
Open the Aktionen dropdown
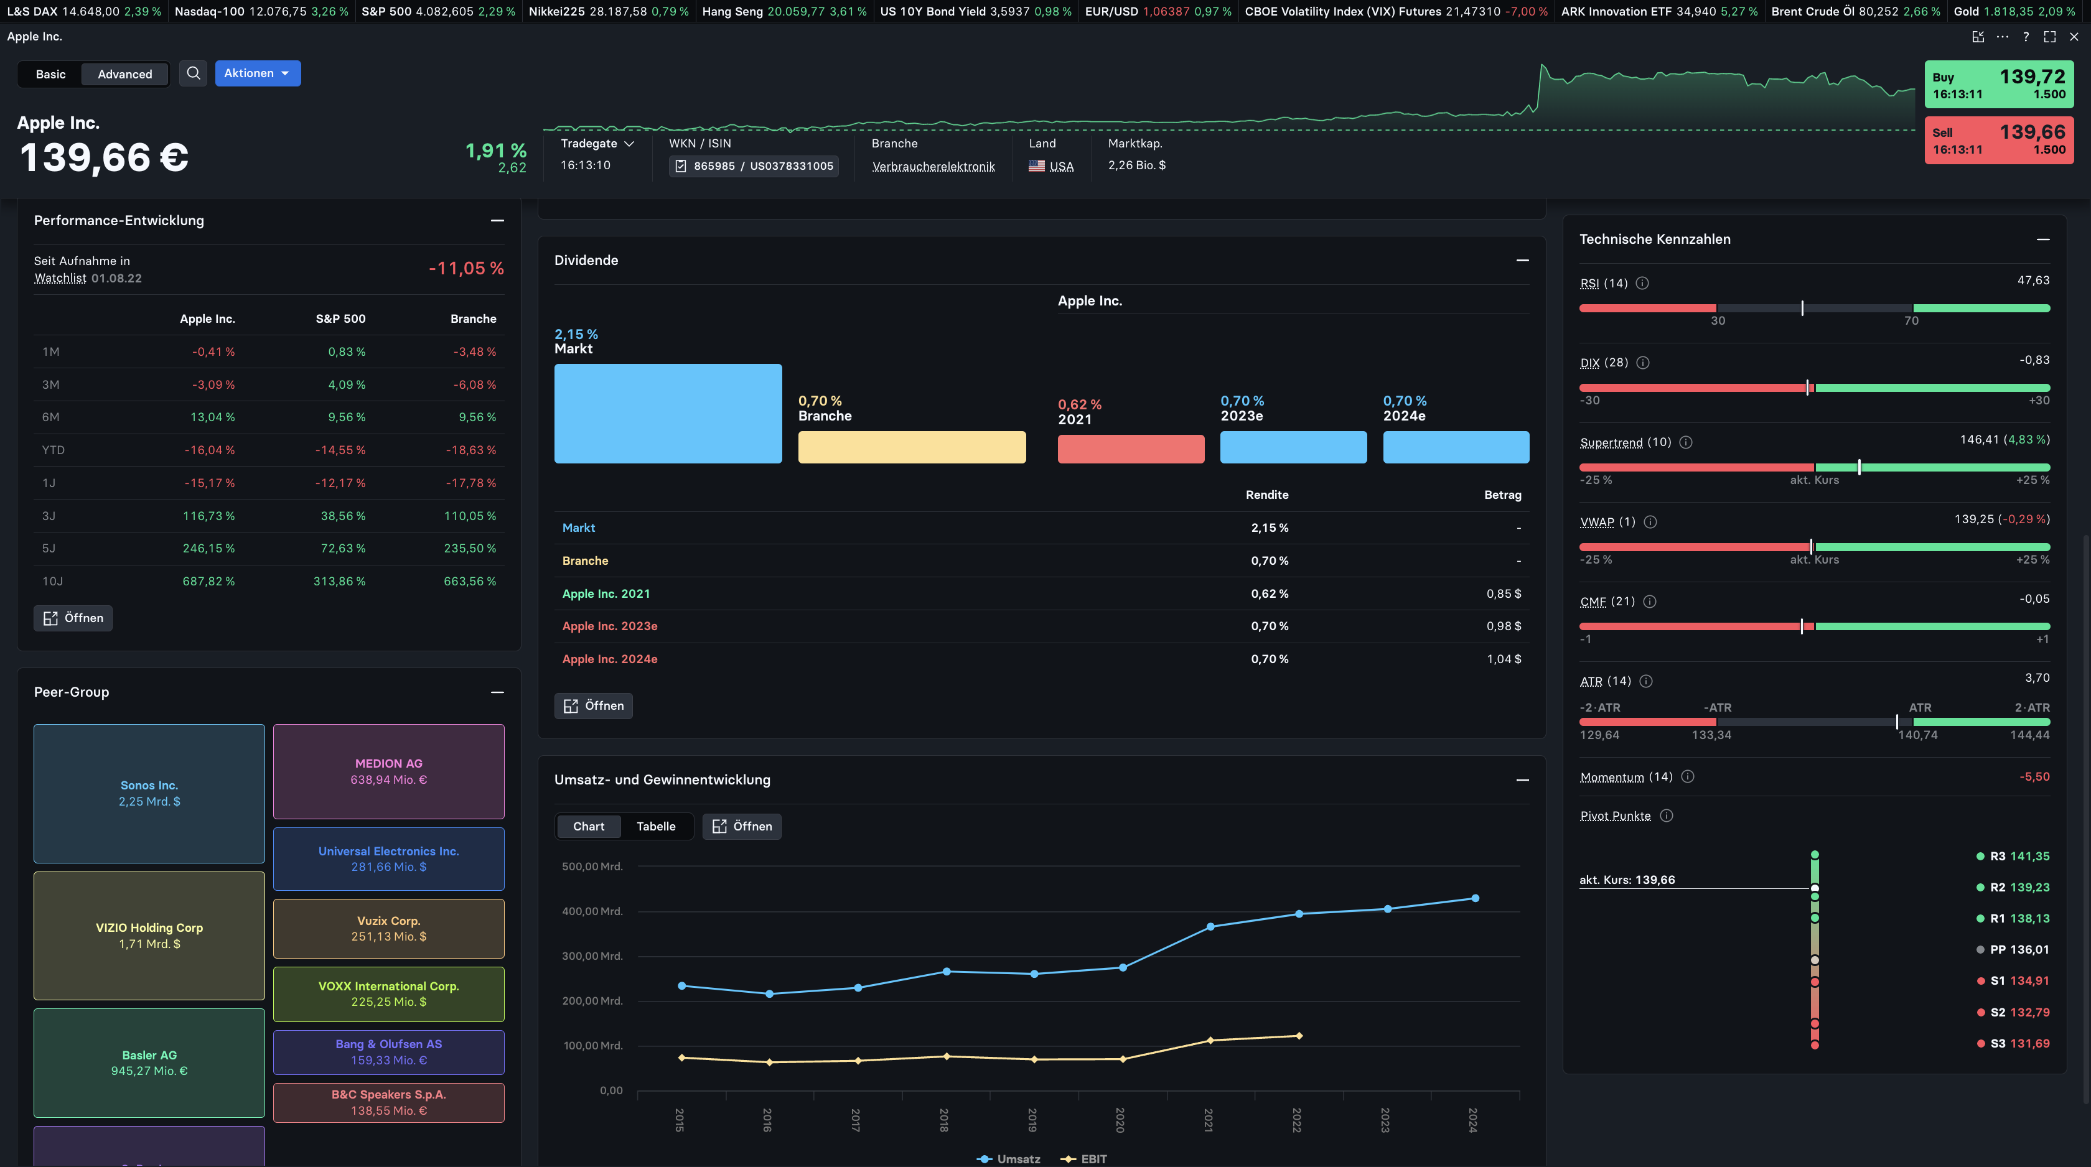[x=257, y=73]
